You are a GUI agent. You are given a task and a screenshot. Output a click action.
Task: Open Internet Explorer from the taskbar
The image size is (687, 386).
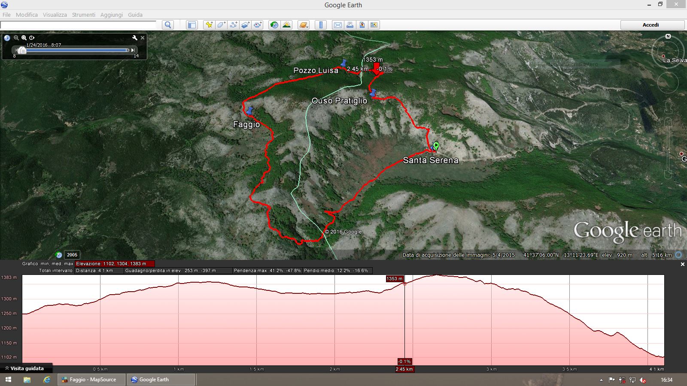coord(46,380)
